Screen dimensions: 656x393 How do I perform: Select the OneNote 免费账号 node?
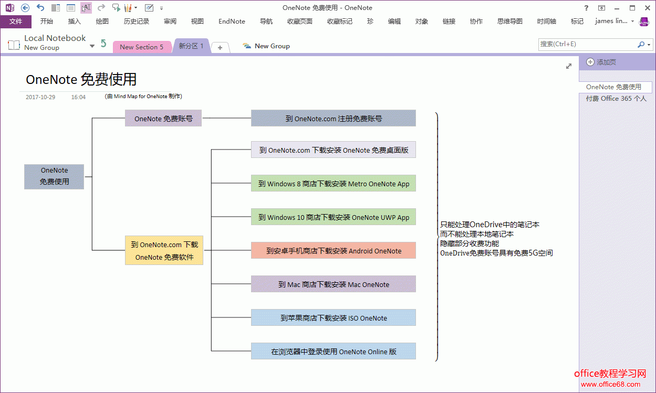[163, 119]
